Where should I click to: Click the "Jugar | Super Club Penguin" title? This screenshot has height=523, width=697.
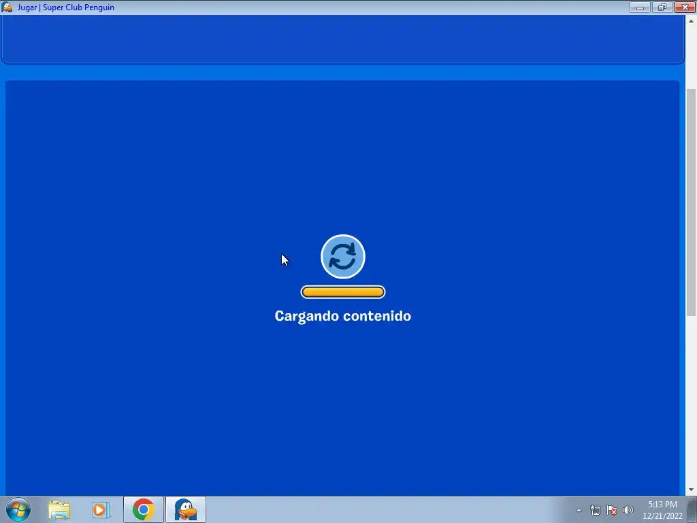point(66,7)
